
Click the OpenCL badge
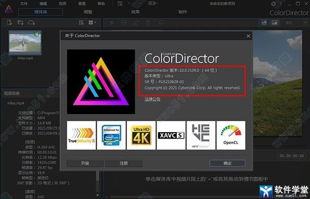tap(231, 135)
